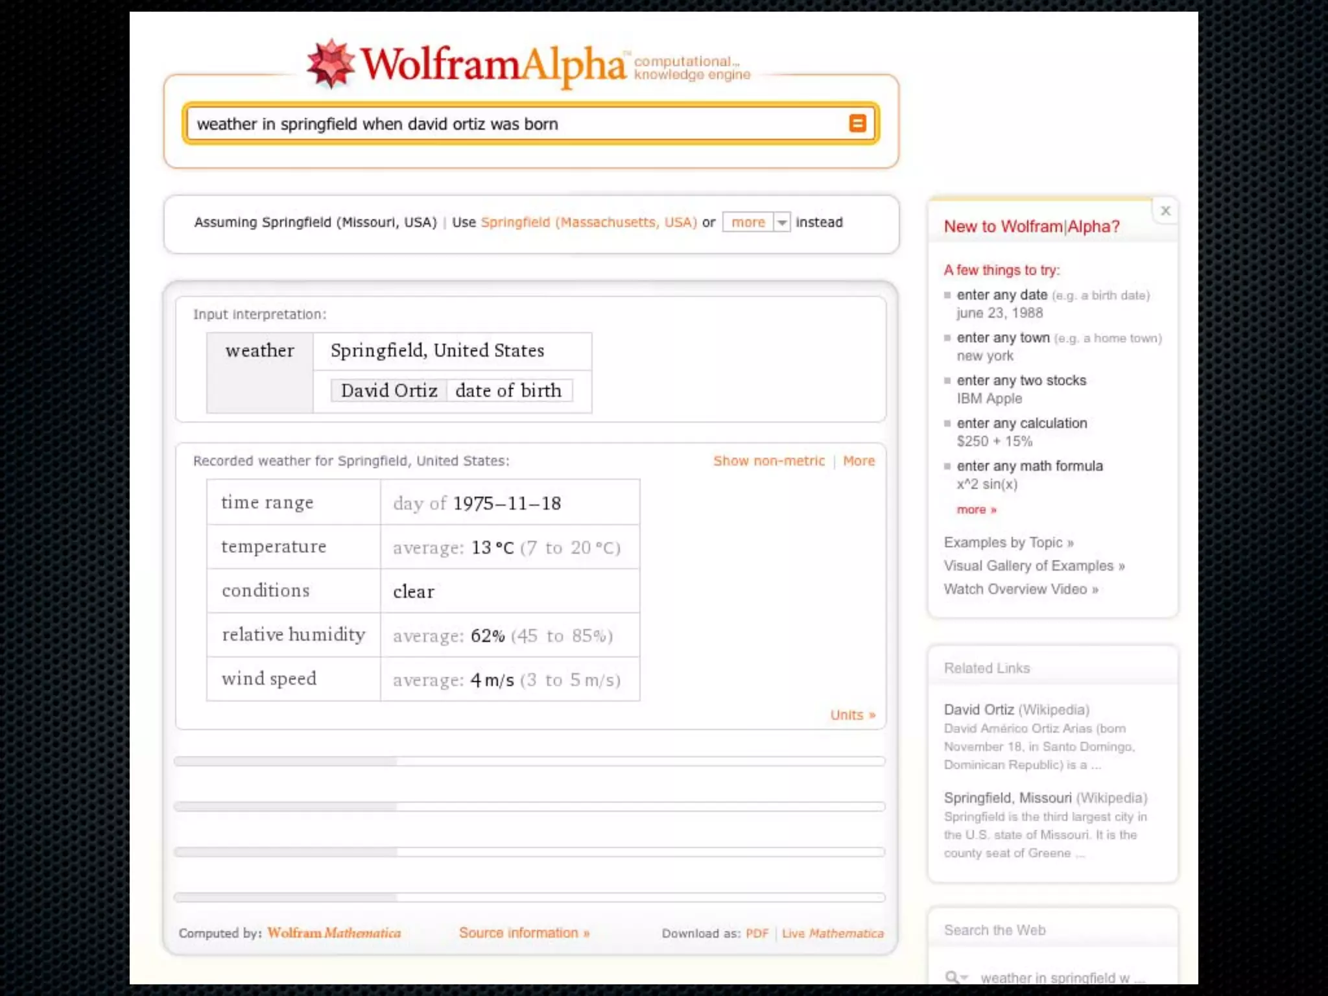
Task: Watch Overview Video link
Action: coord(1021,589)
